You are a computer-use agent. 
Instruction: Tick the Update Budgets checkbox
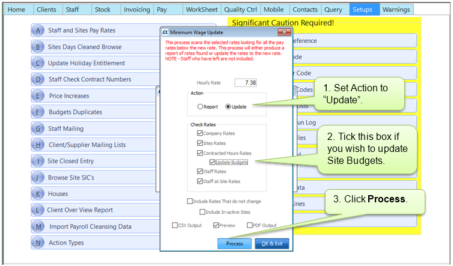(212, 162)
